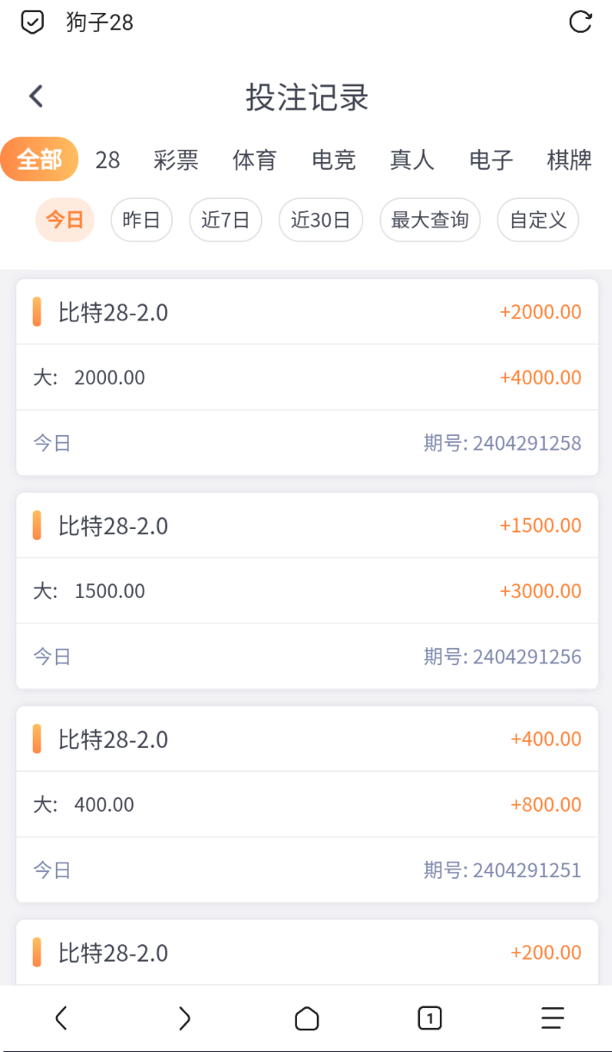The height and width of the screenshot is (1052, 612).
Task: Open the 自定义 custom date range
Action: click(x=538, y=220)
